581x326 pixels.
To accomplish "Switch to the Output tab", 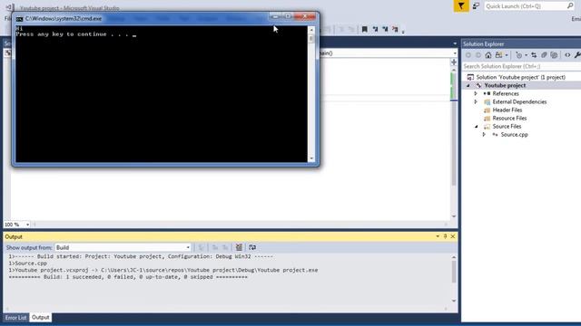I will (40, 318).
